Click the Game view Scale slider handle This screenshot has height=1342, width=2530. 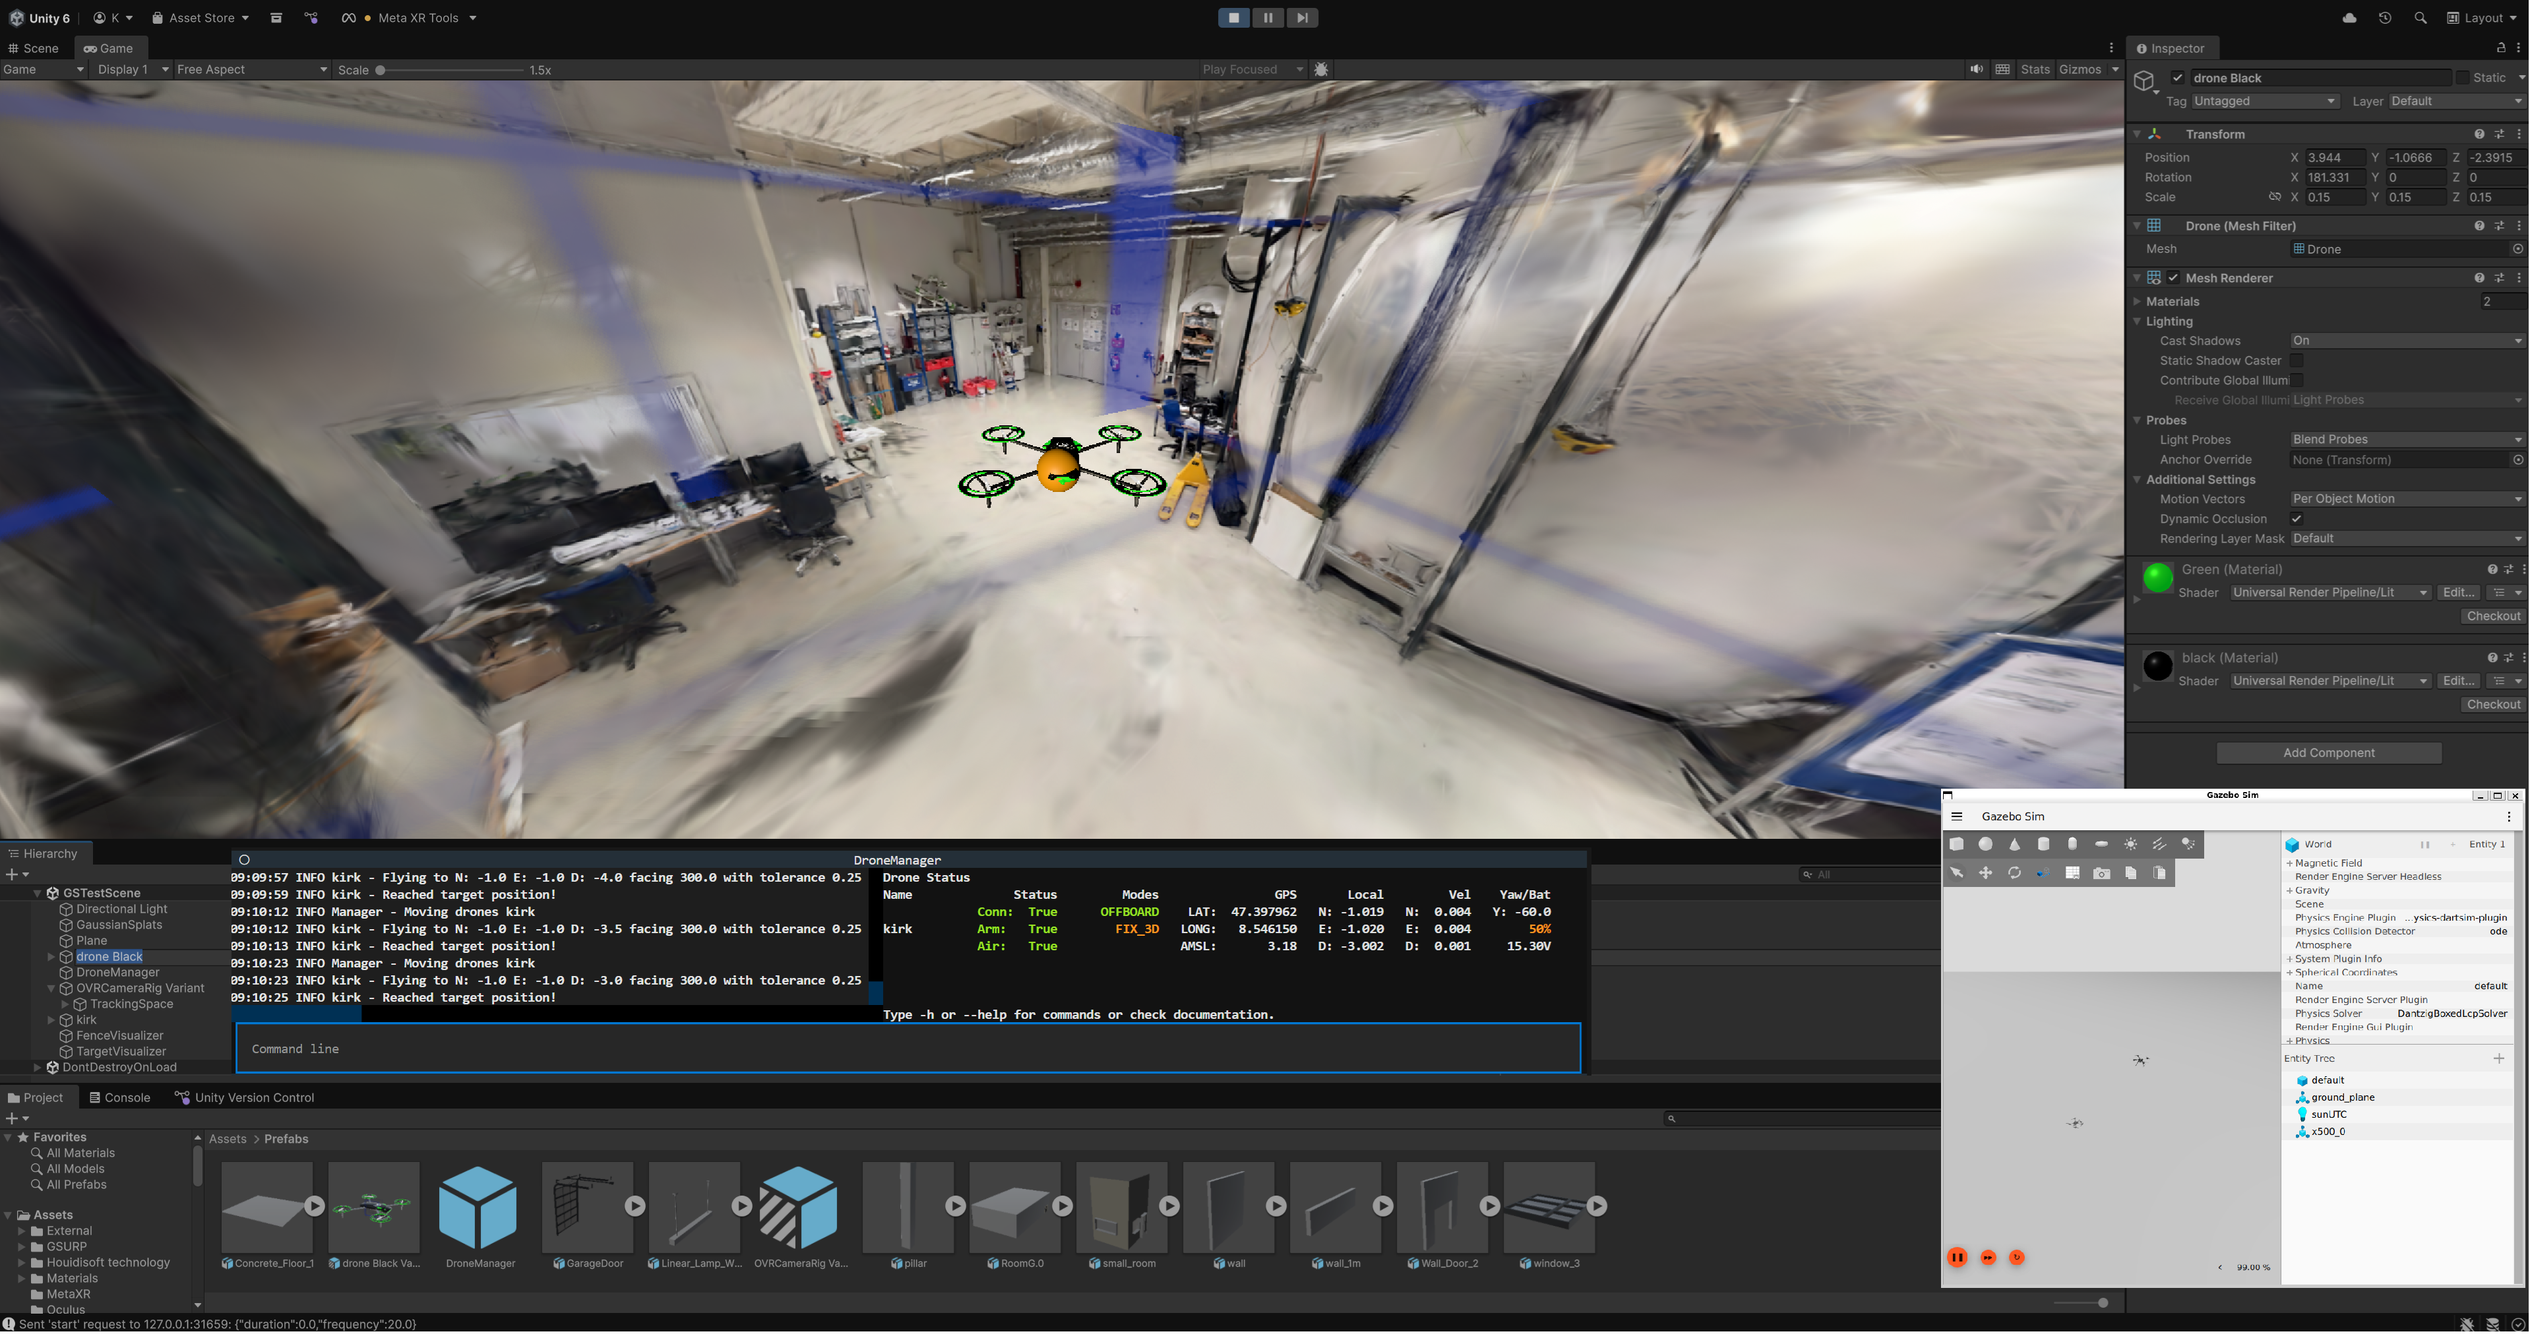(x=380, y=71)
